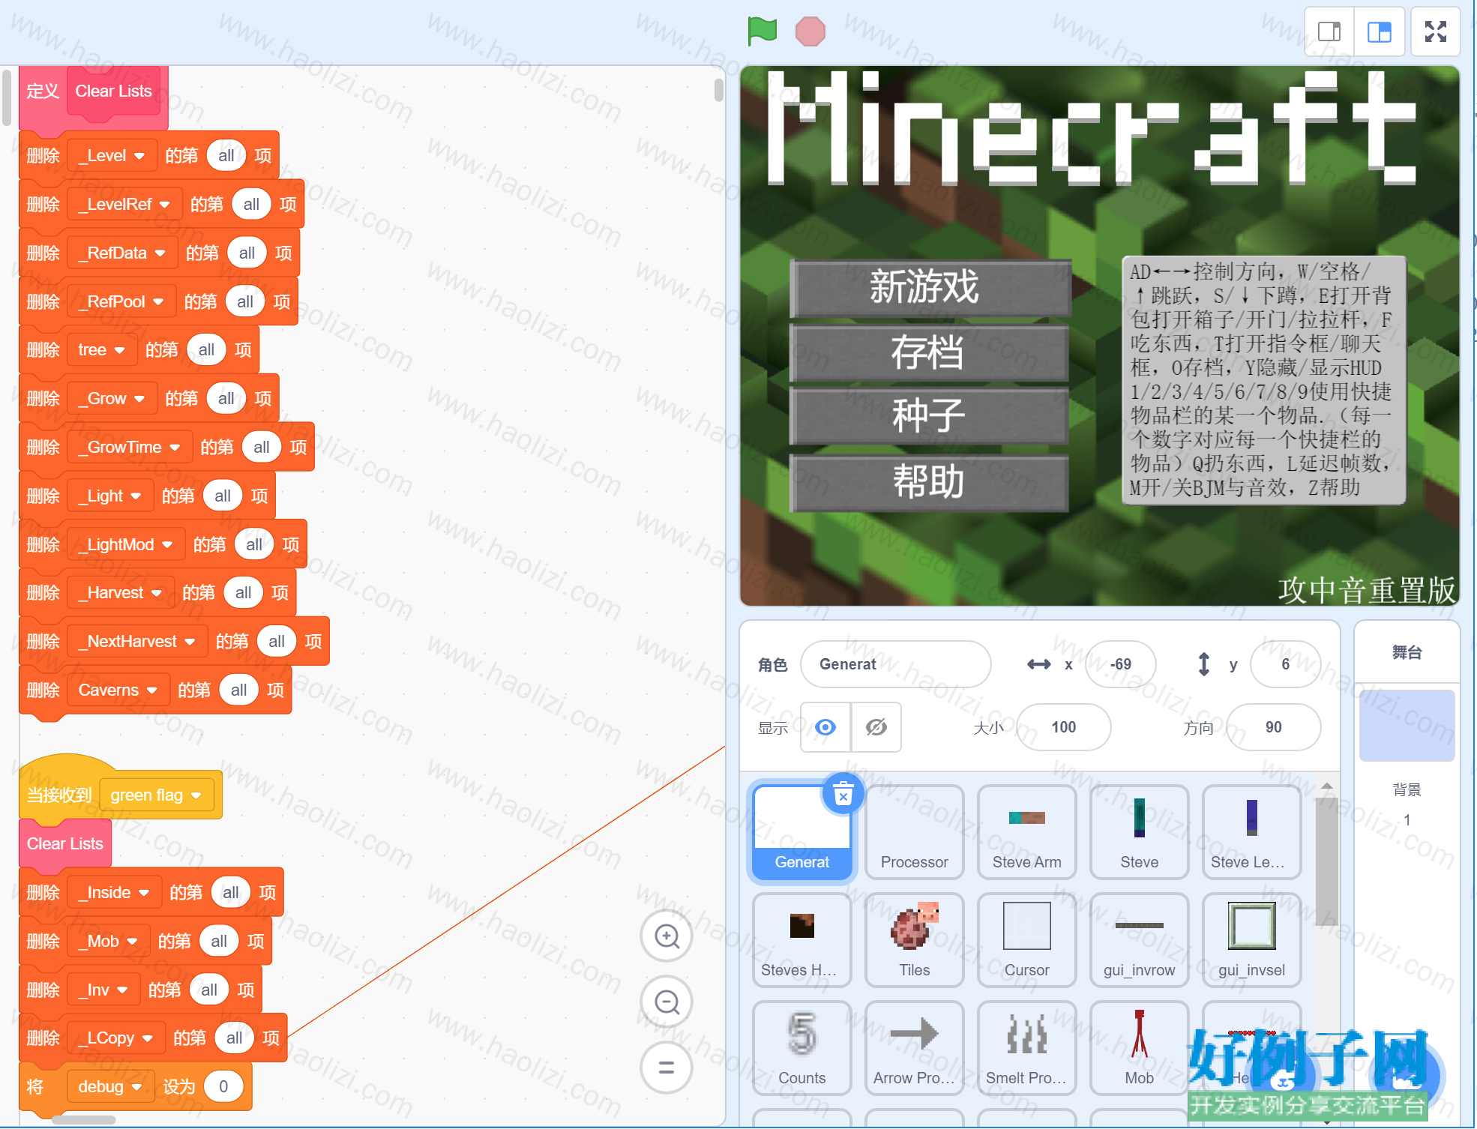Select the Steve Le… sprite
Image resolution: width=1477 pixels, height=1129 pixels.
coord(1251,832)
